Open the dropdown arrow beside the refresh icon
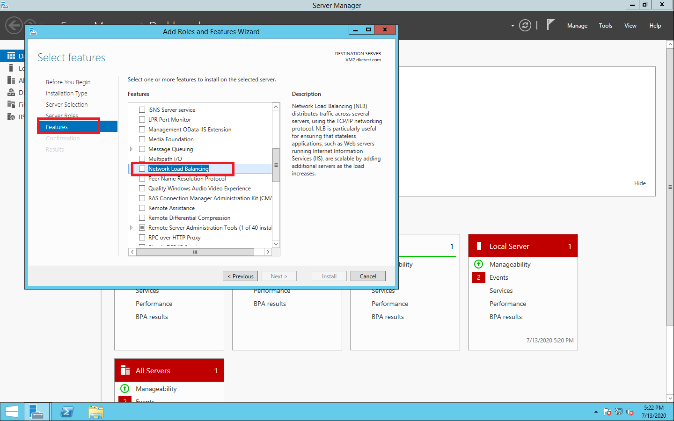Image resolution: width=674 pixels, height=421 pixels. [513, 26]
